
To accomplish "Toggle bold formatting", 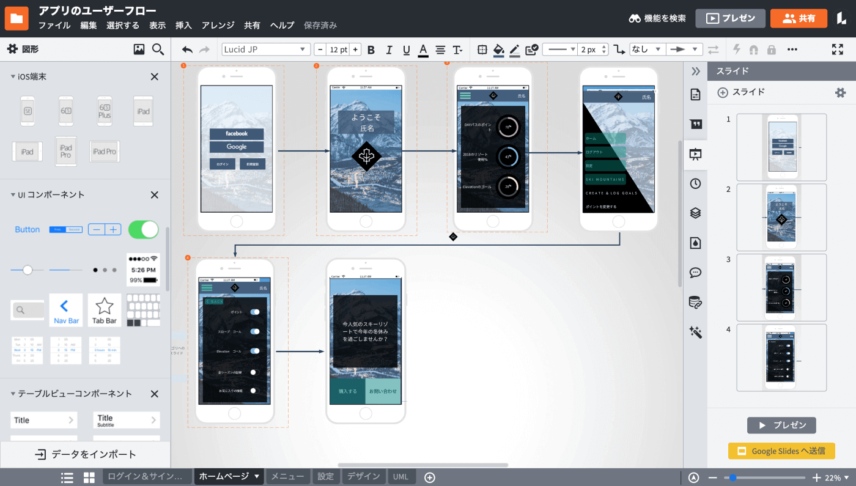I will point(371,50).
